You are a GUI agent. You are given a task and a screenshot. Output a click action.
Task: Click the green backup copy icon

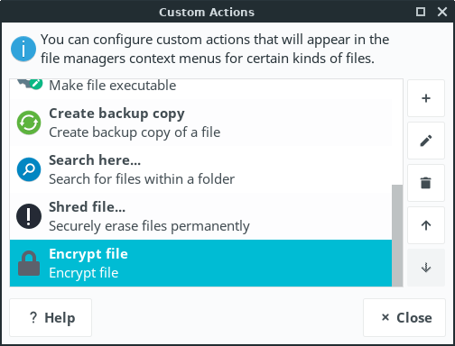[29, 123]
